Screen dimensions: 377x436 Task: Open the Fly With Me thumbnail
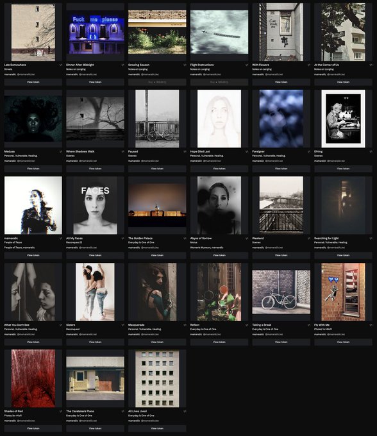point(343,292)
